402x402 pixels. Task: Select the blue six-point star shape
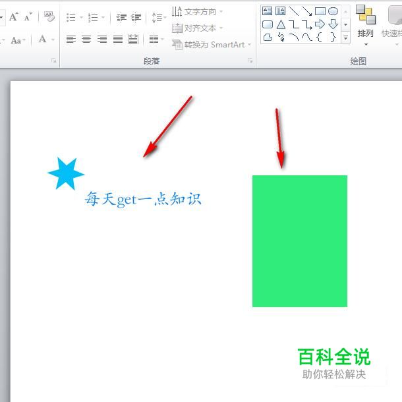point(66,173)
